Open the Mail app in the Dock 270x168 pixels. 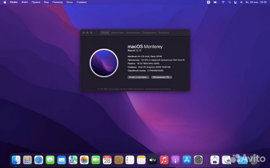pyautogui.click(x=61, y=160)
